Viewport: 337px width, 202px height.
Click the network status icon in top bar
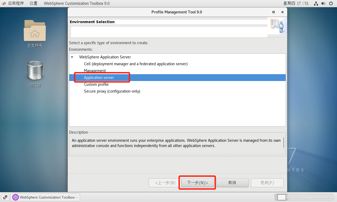tap(316, 3)
